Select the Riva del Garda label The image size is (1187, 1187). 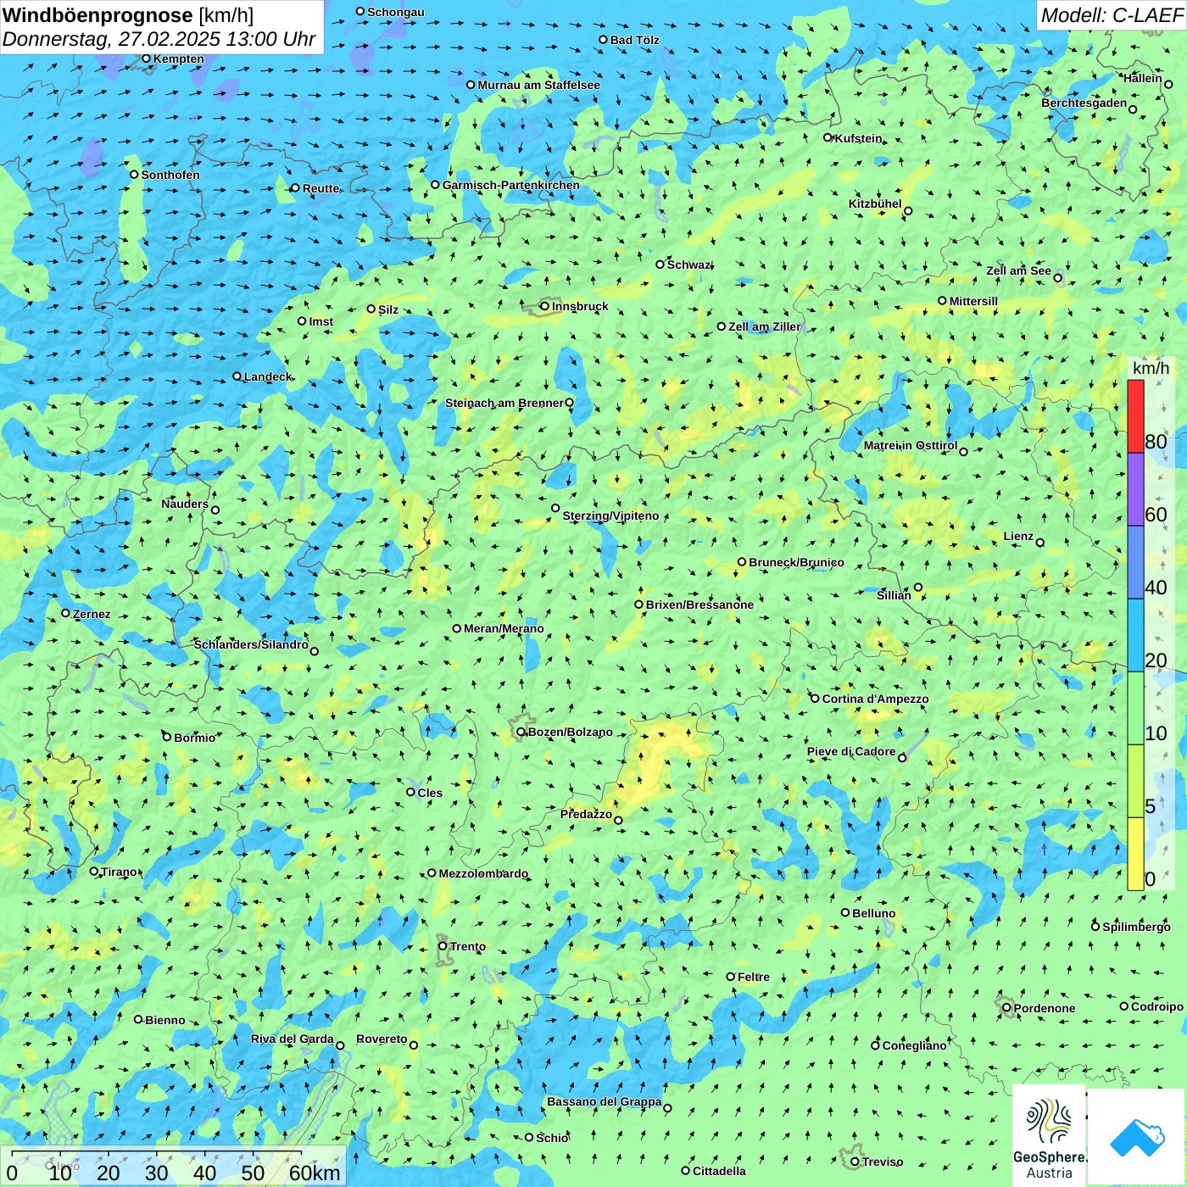[x=293, y=1039]
